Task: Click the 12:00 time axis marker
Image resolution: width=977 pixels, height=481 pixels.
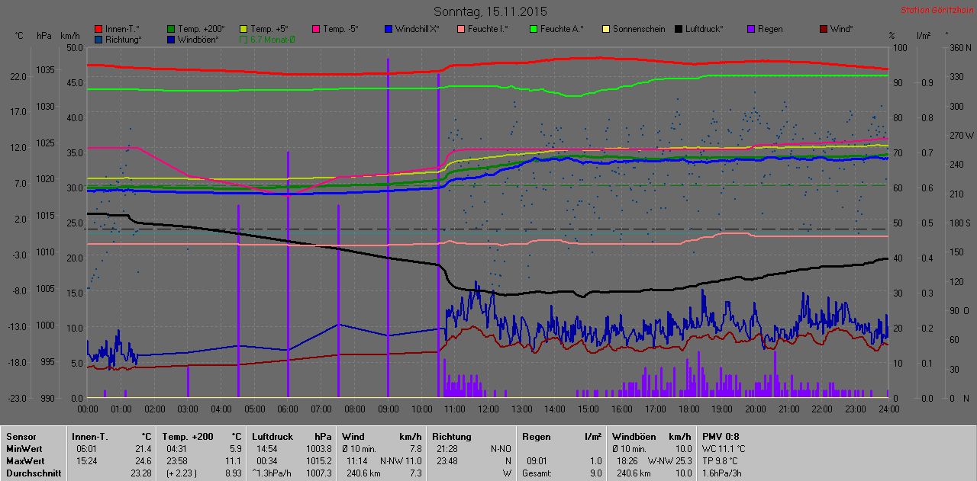Action: click(488, 409)
